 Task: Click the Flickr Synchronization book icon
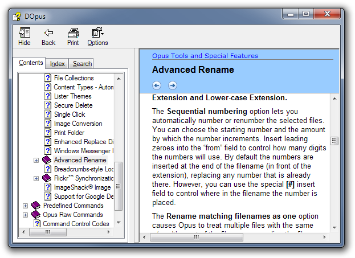coord(47,178)
